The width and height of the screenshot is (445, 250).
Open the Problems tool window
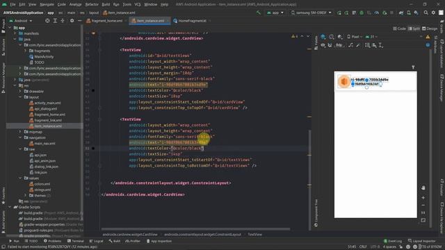(x=53, y=241)
